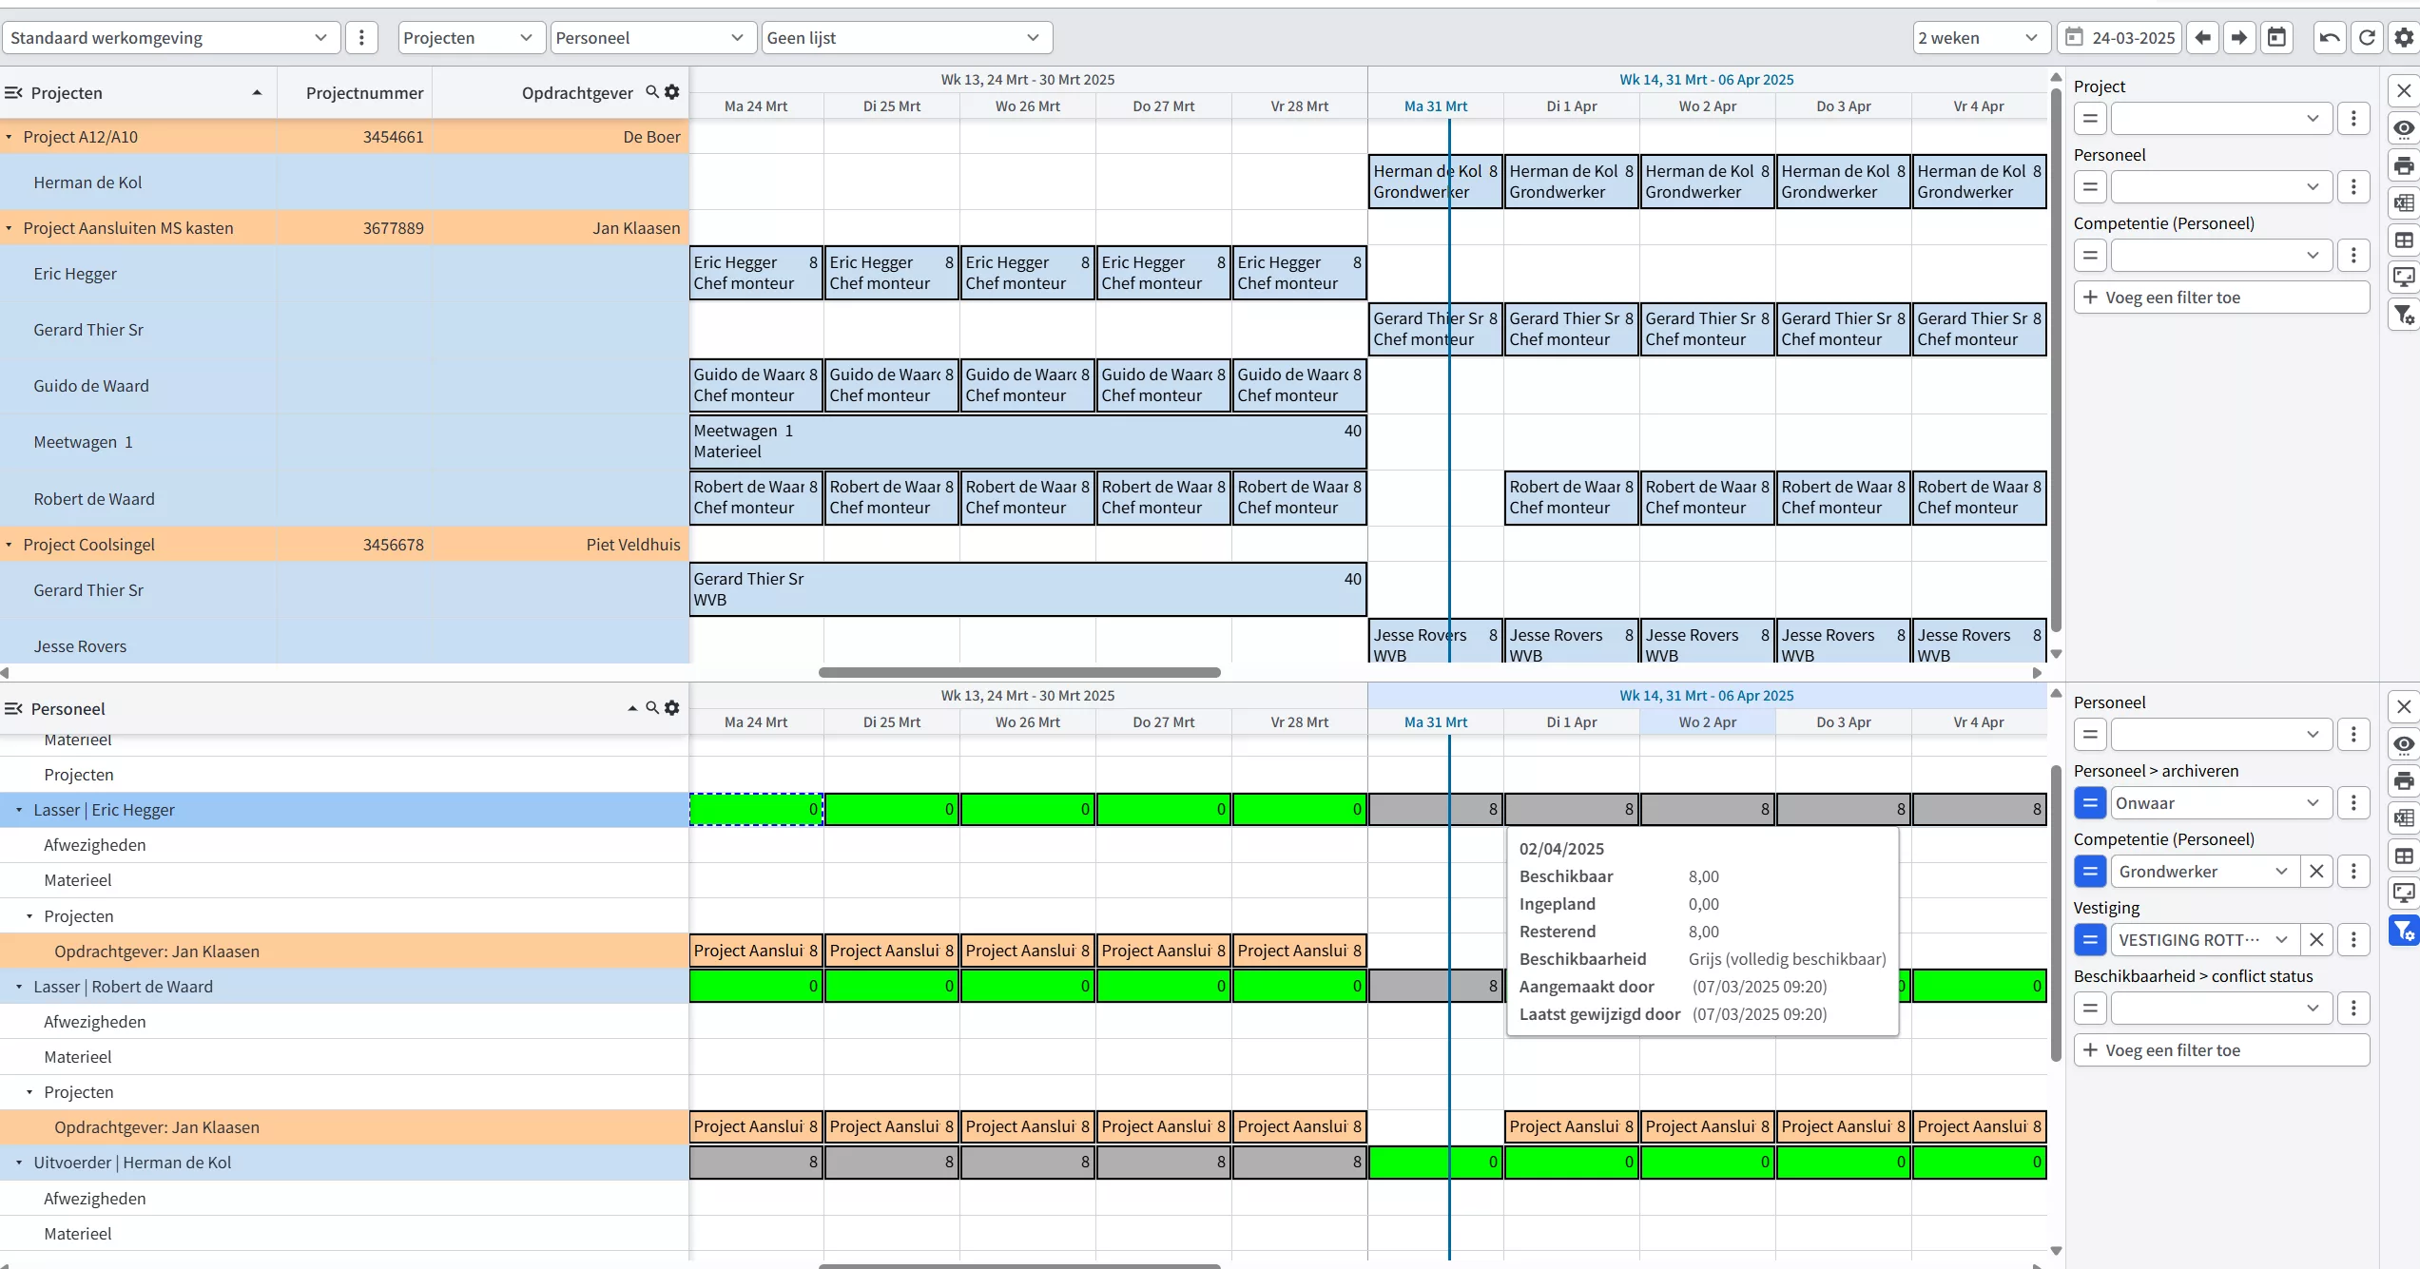Open search icon in Personeel panel header
The height and width of the screenshot is (1269, 2420).
[x=652, y=708]
